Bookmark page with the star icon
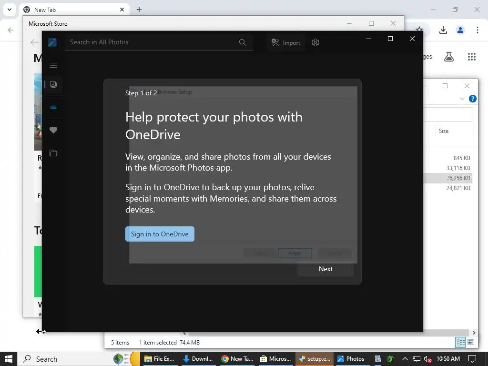This screenshot has width=488, height=366. [x=419, y=29]
